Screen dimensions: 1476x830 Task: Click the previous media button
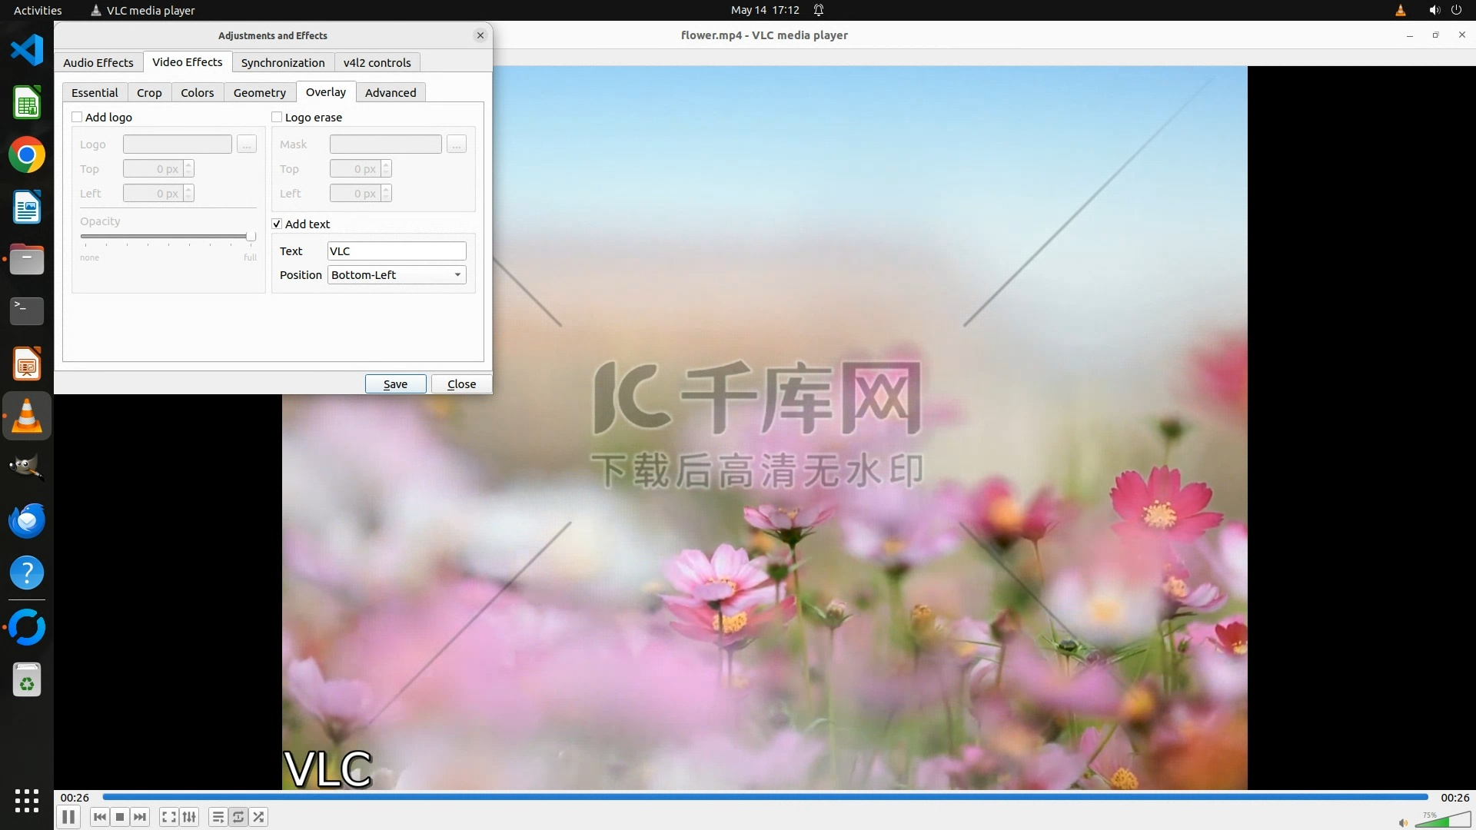click(100, 817)
